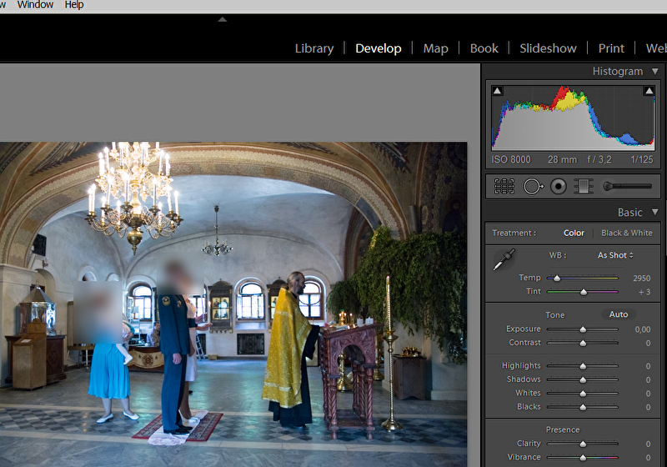Screen dimensions: 667x467
Task: Select the Spot Removal tool
Action: tap(532, 186)
